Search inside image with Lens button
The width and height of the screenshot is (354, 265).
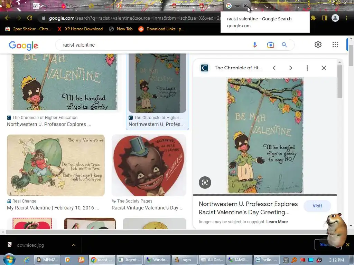click(205, 182)
